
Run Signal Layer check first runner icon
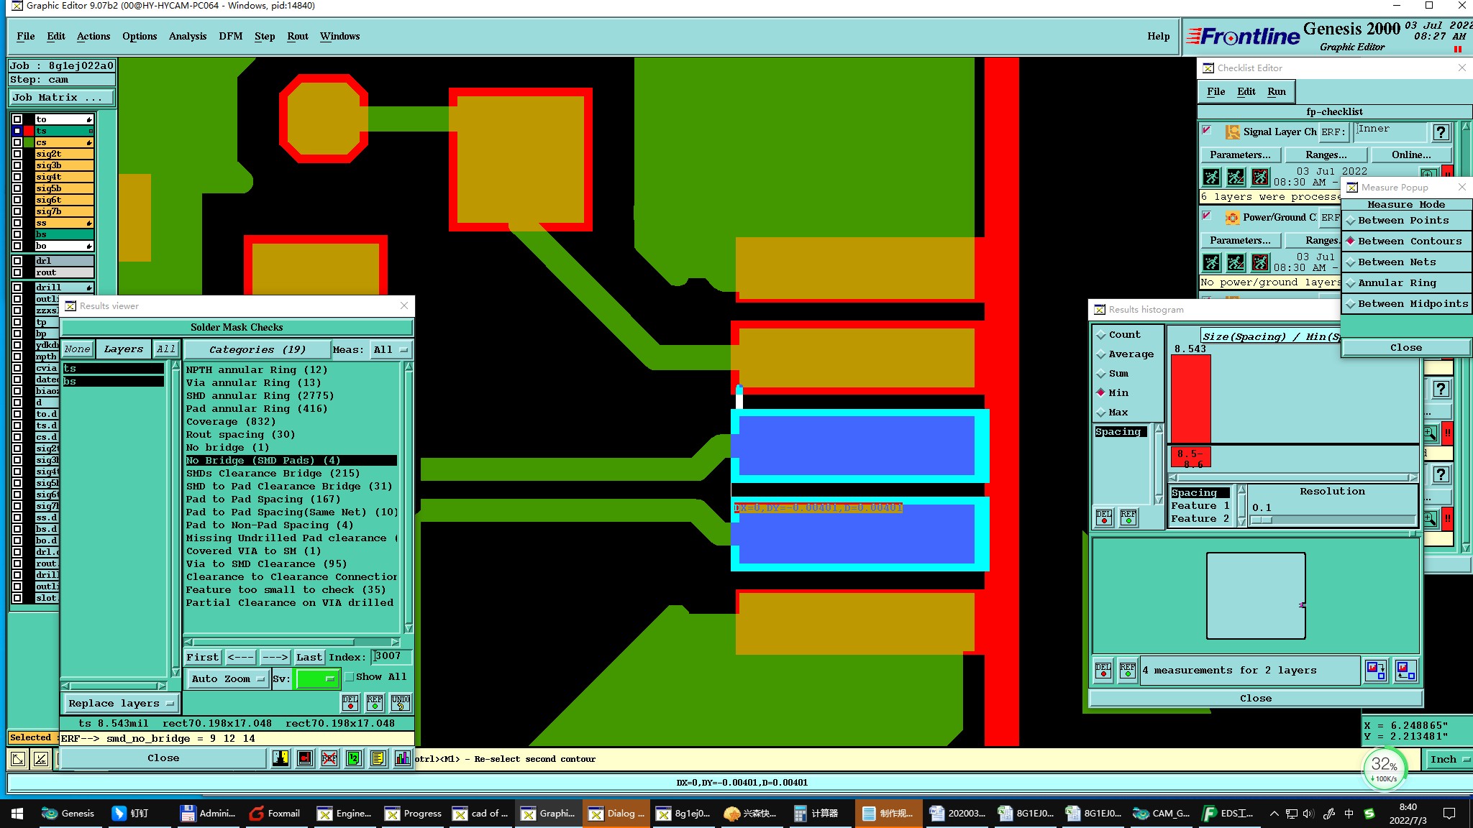1211,177
